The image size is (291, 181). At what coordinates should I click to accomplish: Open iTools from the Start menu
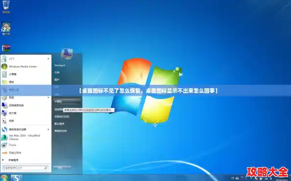tap(26, 145)
